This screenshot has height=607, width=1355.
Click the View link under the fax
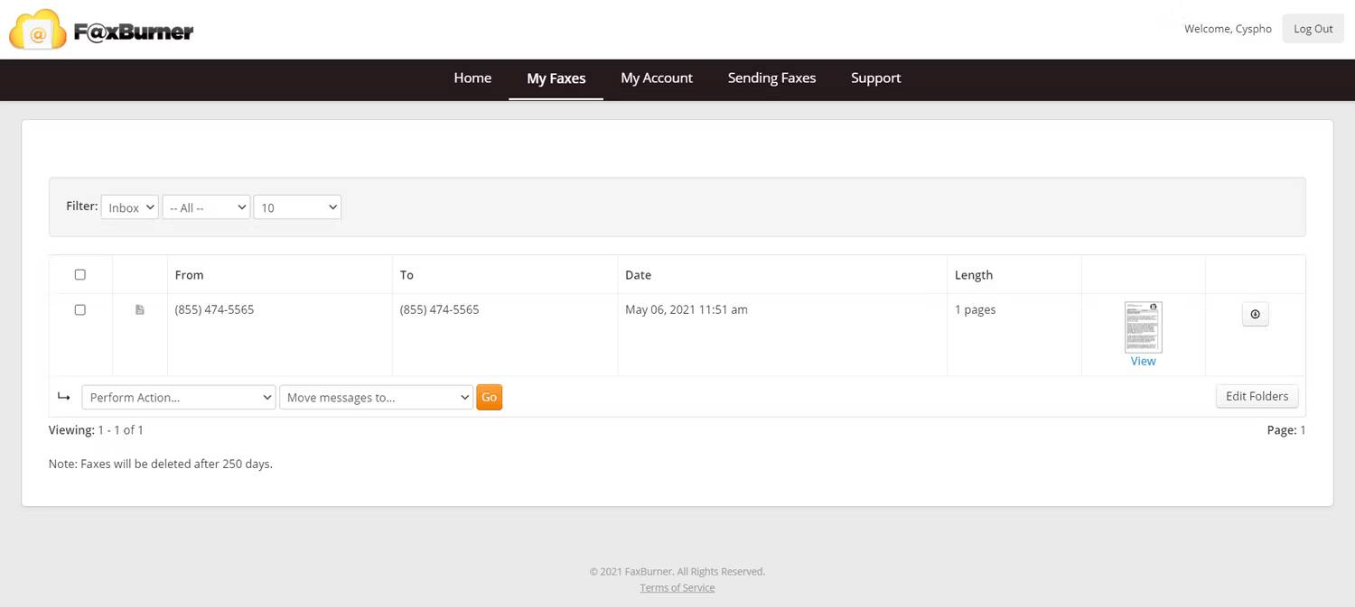(1143, 361)
